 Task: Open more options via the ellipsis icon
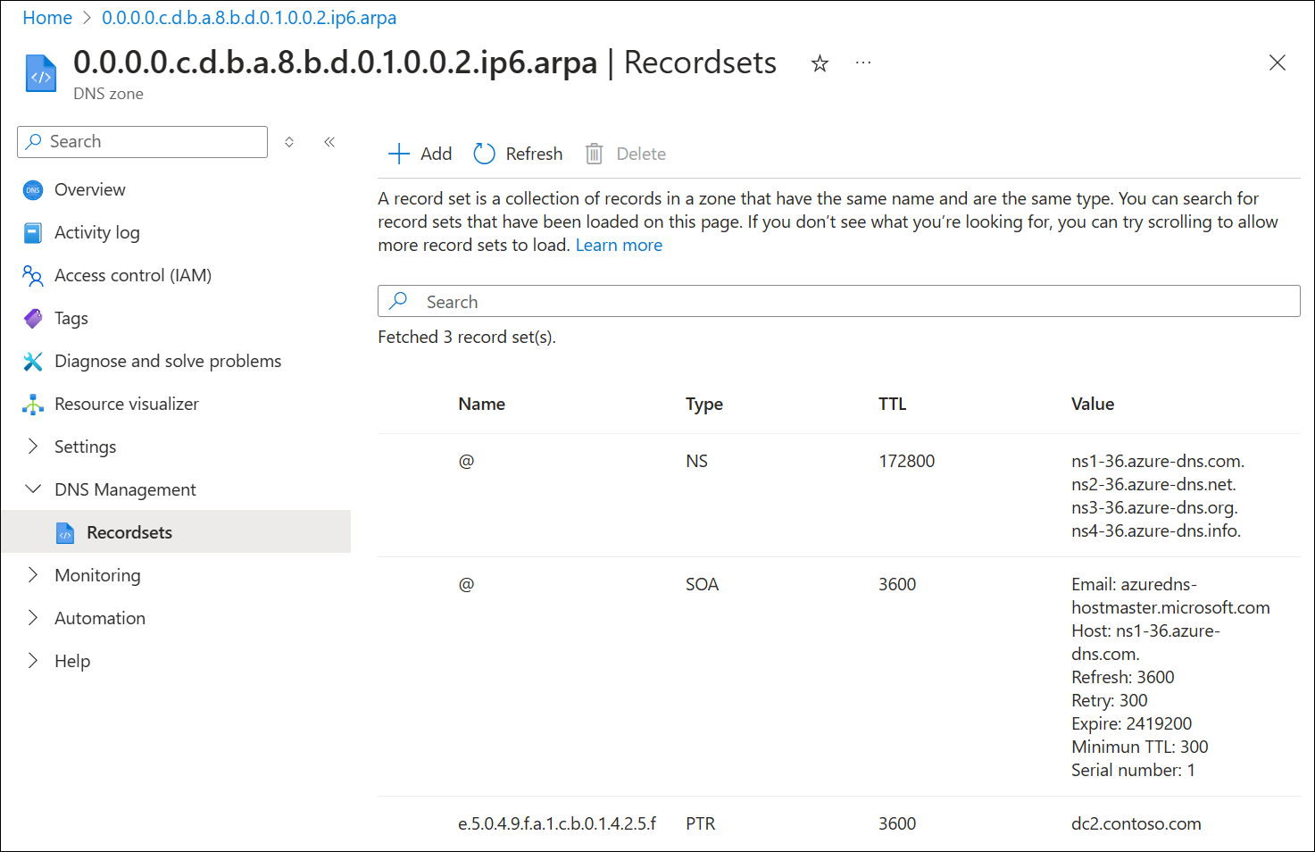point(862,63)
